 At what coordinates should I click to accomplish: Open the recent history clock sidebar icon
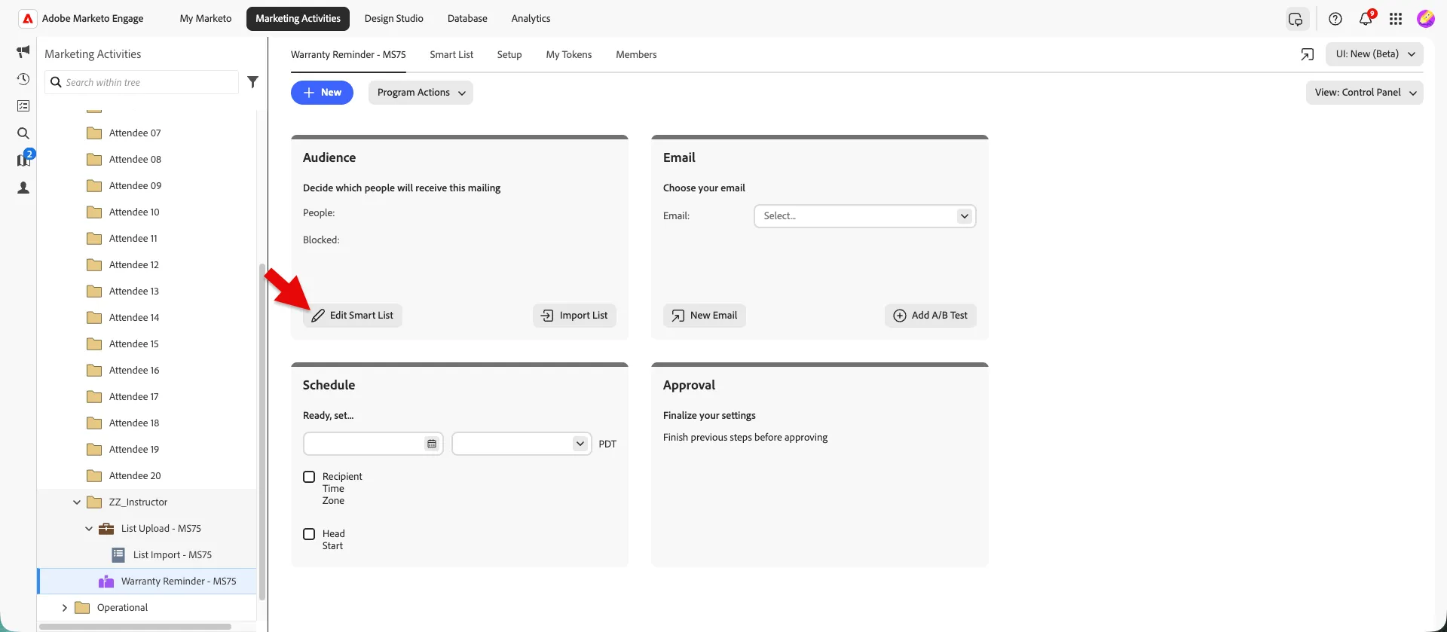point(23,79)
